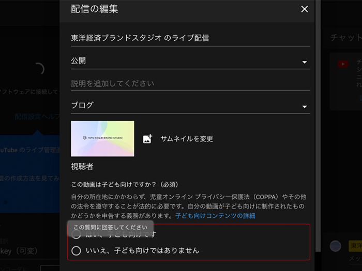
Task: Click the 説明を追加してください description field
Action: tap(190, 83)
